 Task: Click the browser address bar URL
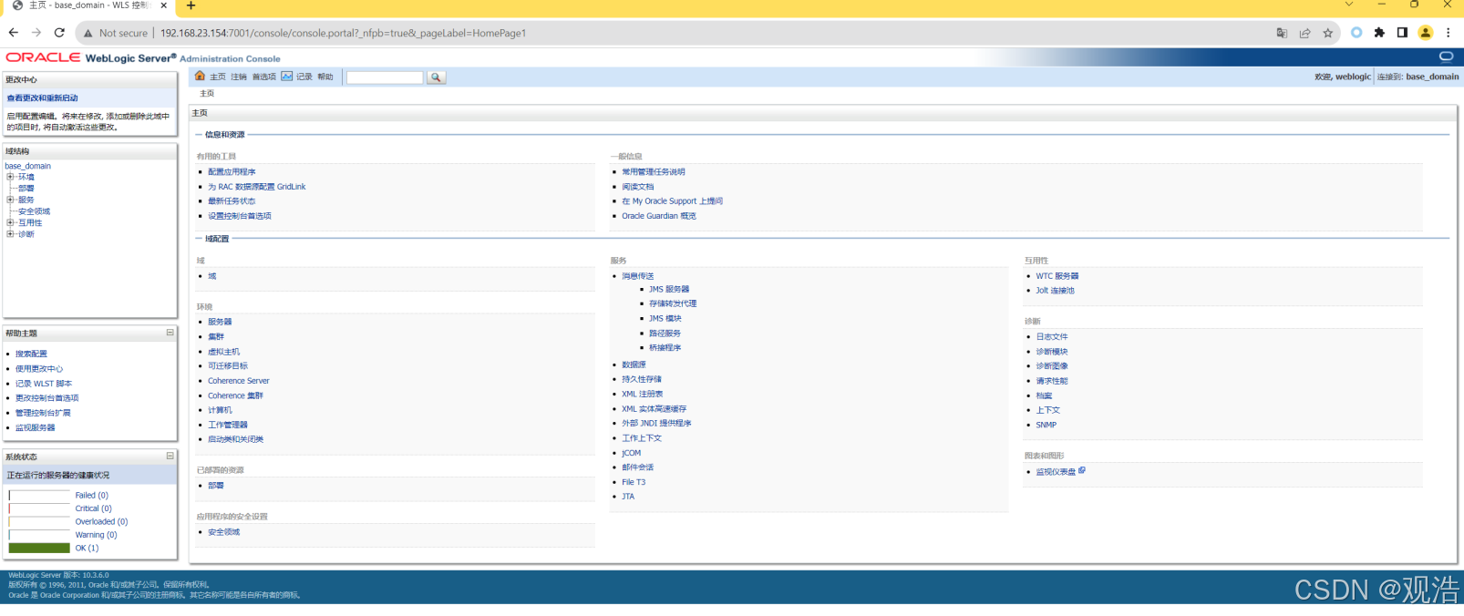[343, 33]
